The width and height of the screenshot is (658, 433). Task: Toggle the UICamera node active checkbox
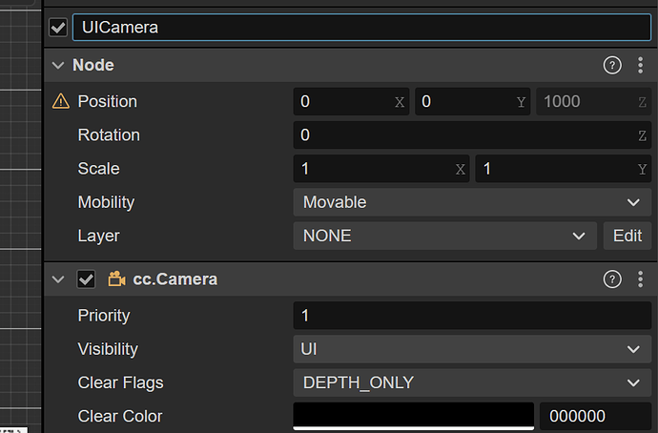point(58,28)
